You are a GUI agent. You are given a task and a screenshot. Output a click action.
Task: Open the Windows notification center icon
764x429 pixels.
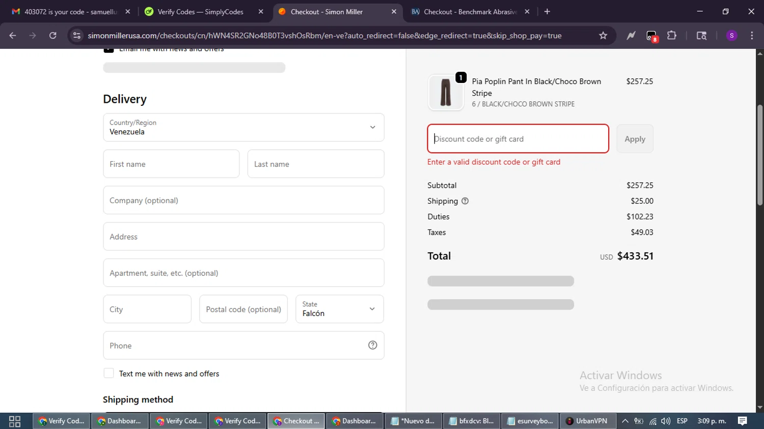coord(743,421)
